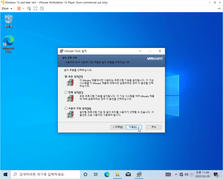Viewport: 223px width, 179px height.
Task: Click the 뒤로(B) back button
Action: [x=118, y=127]
